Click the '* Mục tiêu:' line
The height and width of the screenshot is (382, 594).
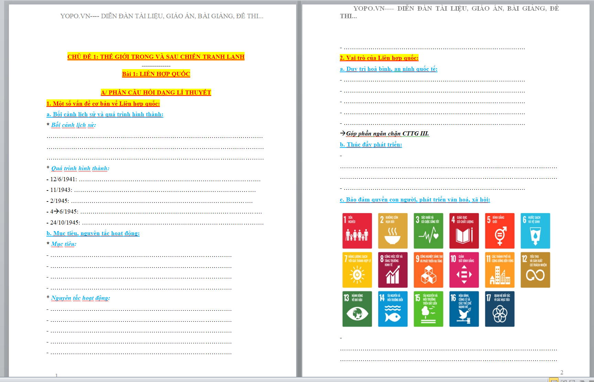coord(62,244)
